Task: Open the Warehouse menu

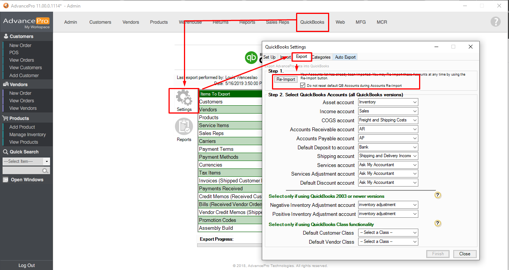Action: pyautogui.click(x=190, y=22)
